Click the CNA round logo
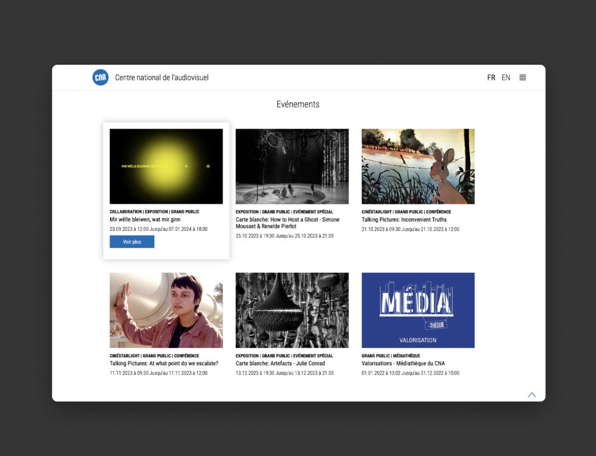Screen dimensions: 596x456 pos(100,77)
